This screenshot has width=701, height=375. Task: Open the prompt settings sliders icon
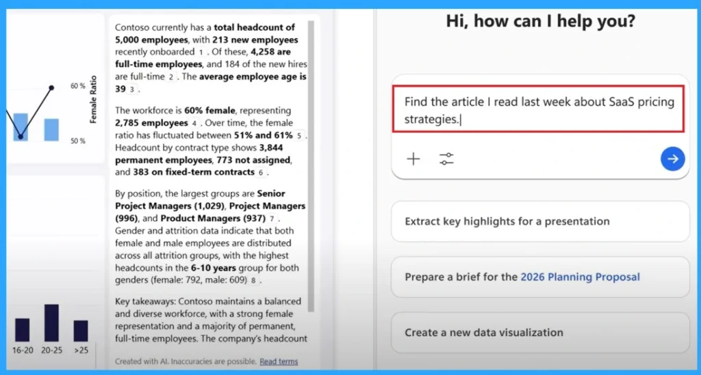click(446, 158)
